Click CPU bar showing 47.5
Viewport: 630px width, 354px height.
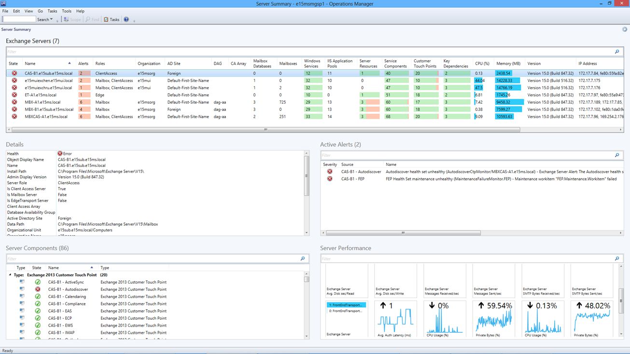coord(479,88)
